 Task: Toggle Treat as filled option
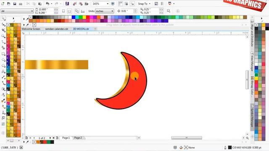(169, 11)
